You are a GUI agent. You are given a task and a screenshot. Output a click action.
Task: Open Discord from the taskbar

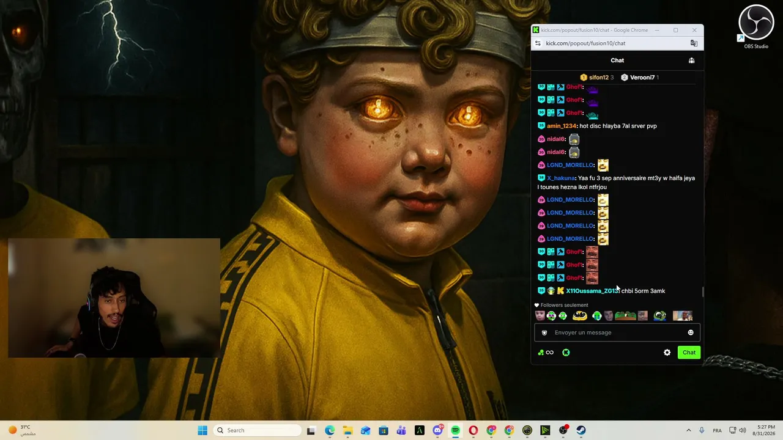(x=437, y=430)
